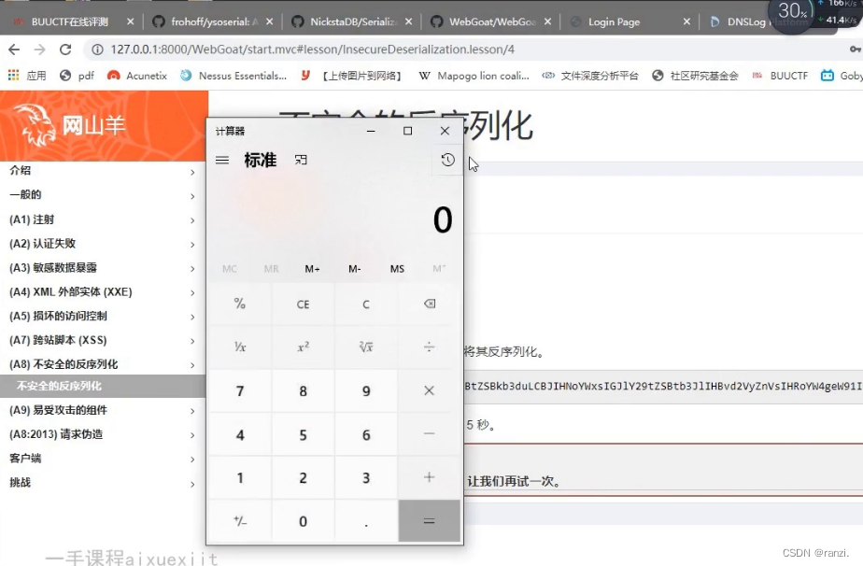Open the calculator history panel
This screenshot has height=566, width=863.
pyautogui.click(x=448, y=161)
